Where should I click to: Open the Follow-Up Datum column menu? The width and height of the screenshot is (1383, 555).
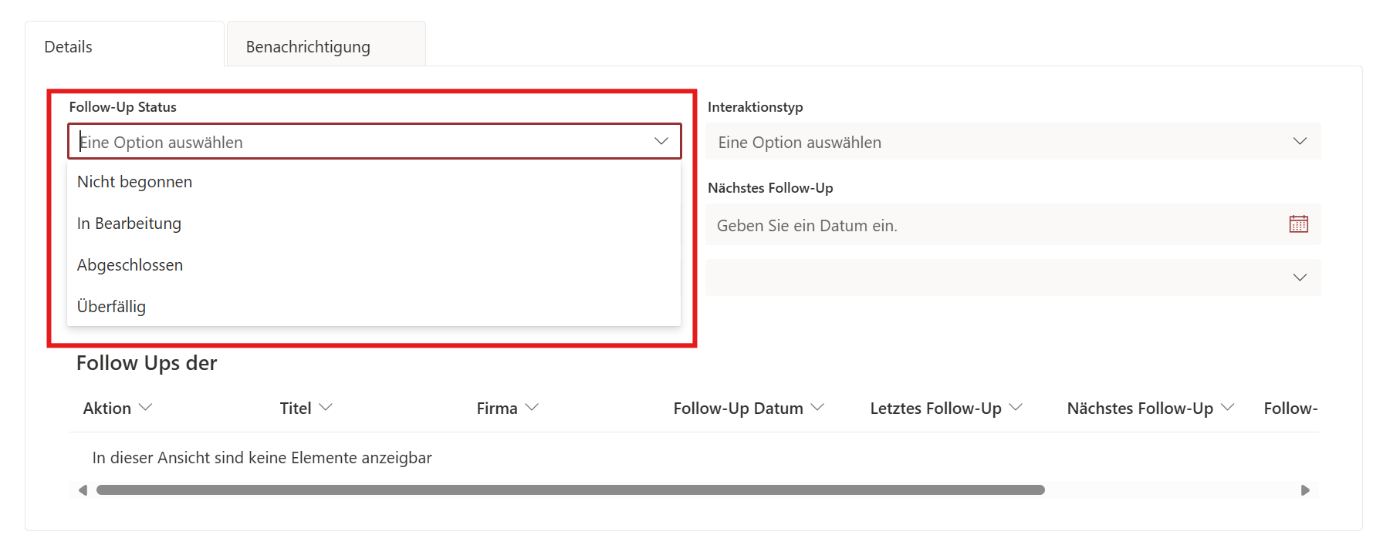click(749, 408)
